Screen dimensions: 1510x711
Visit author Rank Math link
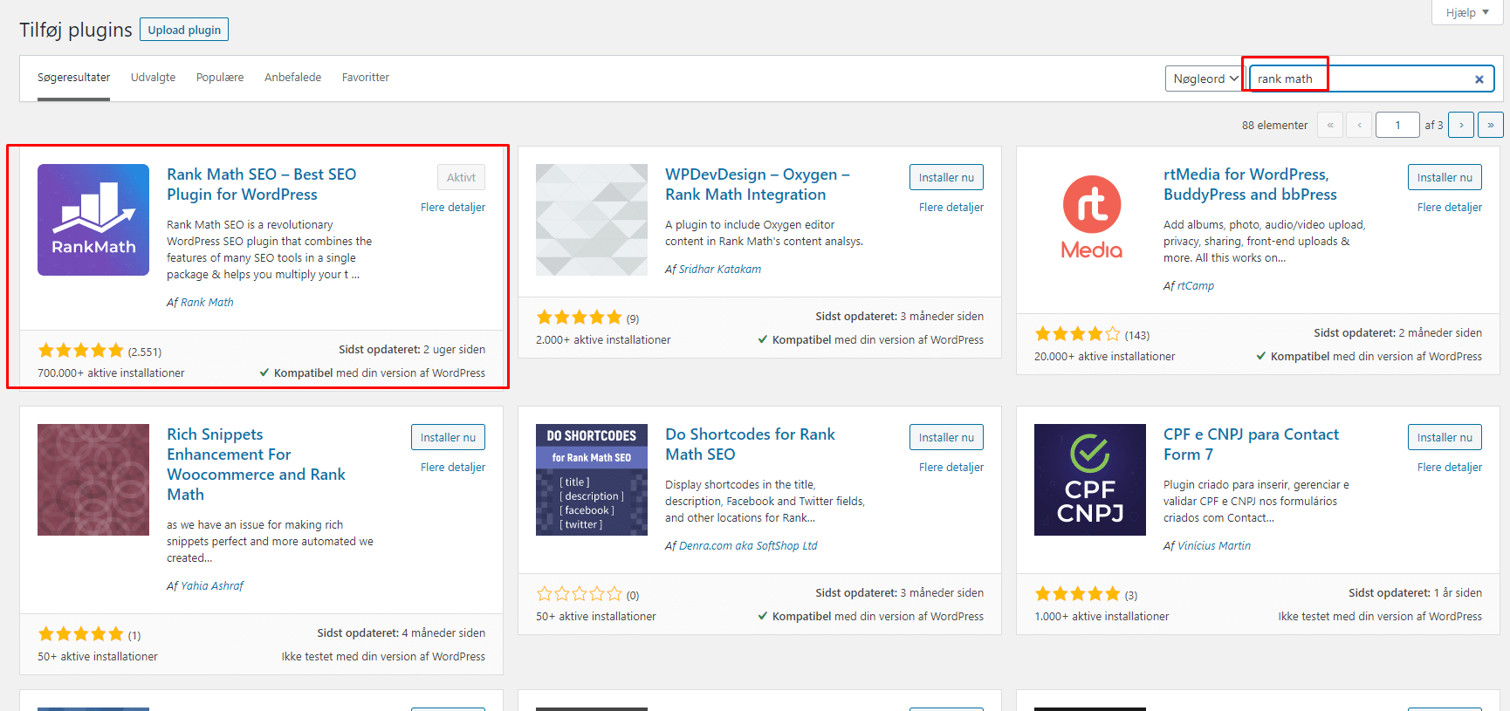[x=207, y=303]
